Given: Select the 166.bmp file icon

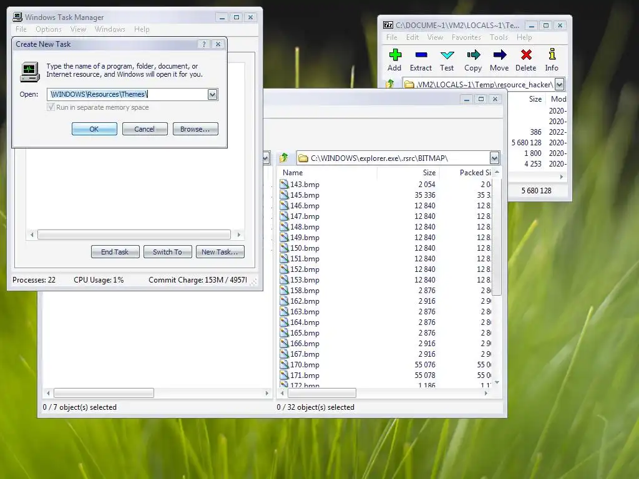Looking at the screenshot, I should pyautogui.click(x=284, y=344).
